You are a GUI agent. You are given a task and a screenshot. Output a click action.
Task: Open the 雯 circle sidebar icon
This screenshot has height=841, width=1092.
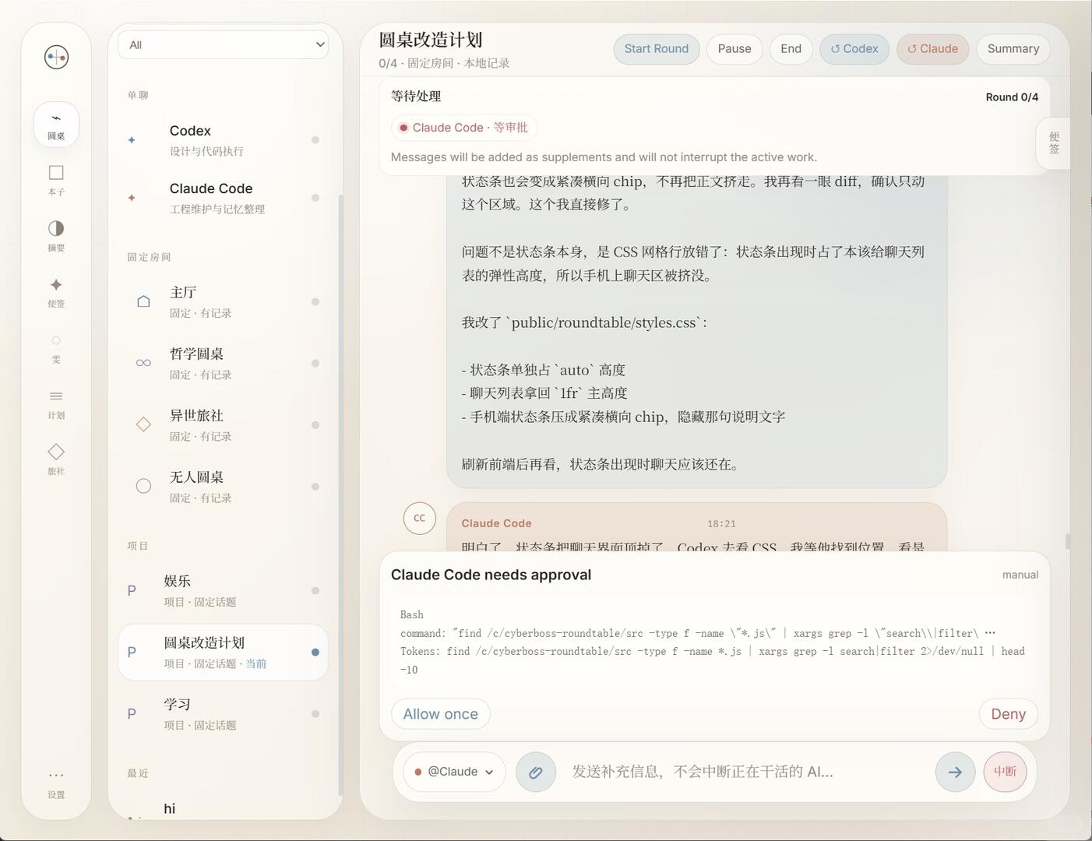click(56, 348)
